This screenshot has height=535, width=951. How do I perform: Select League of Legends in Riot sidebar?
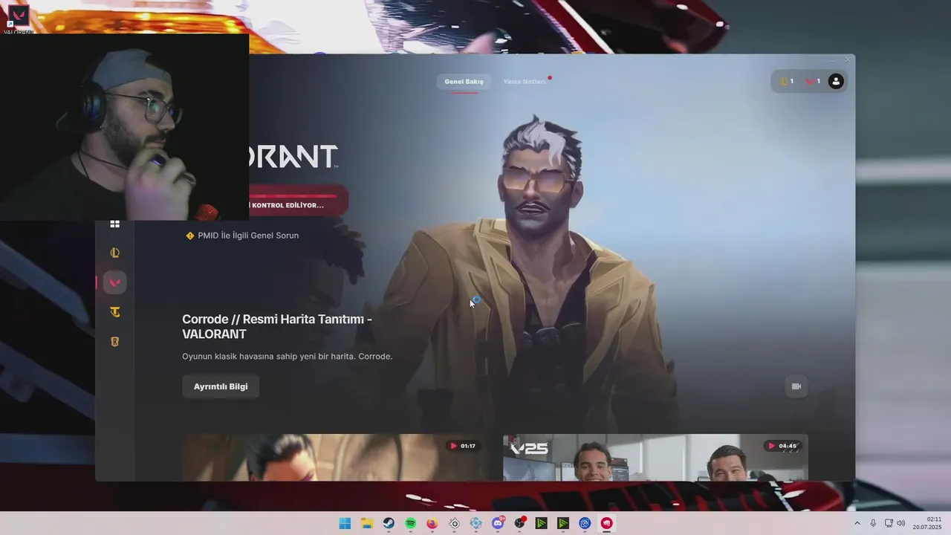(114, 253)
